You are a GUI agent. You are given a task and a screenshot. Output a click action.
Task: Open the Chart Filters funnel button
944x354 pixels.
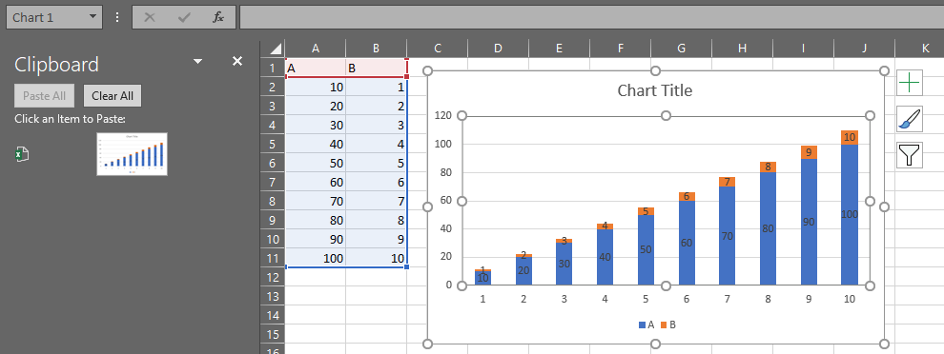tap(909, 154)
